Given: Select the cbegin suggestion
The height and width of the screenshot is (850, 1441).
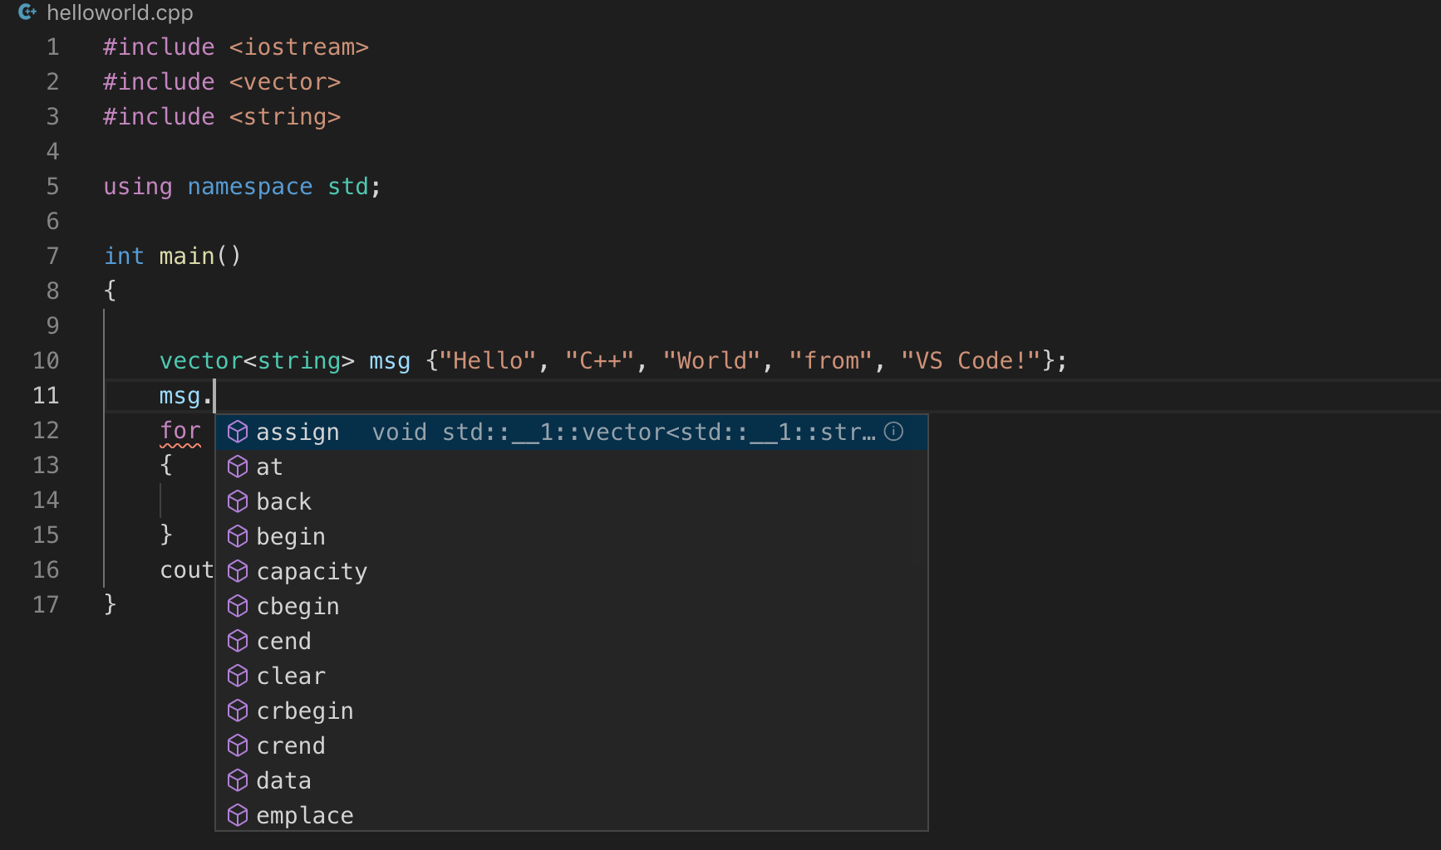Looking at the screenshot, I should (572, 606).
